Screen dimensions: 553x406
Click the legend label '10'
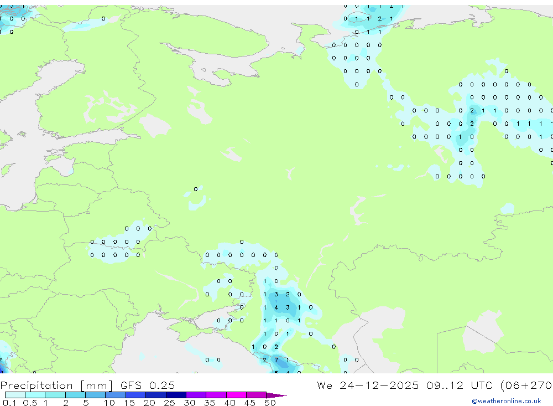109,403
